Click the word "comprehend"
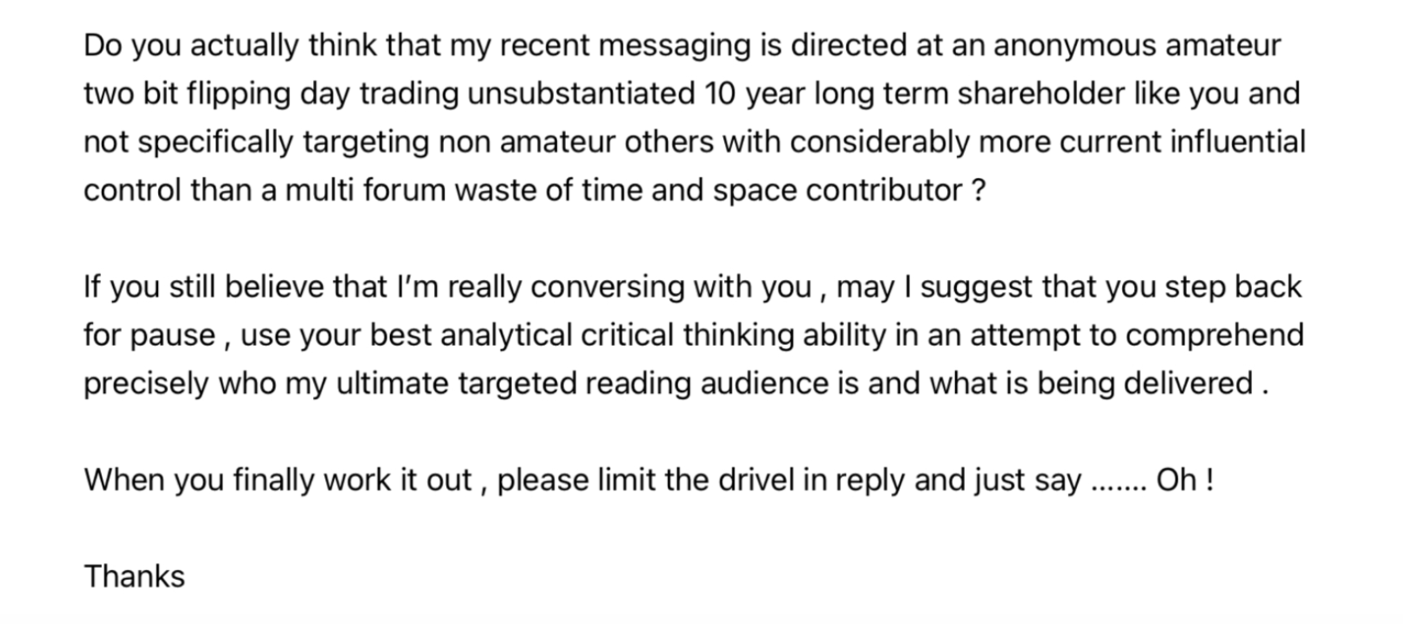Image resolution: width=1403 pixels, height=624 pixels. click(x=1217, y=335)
